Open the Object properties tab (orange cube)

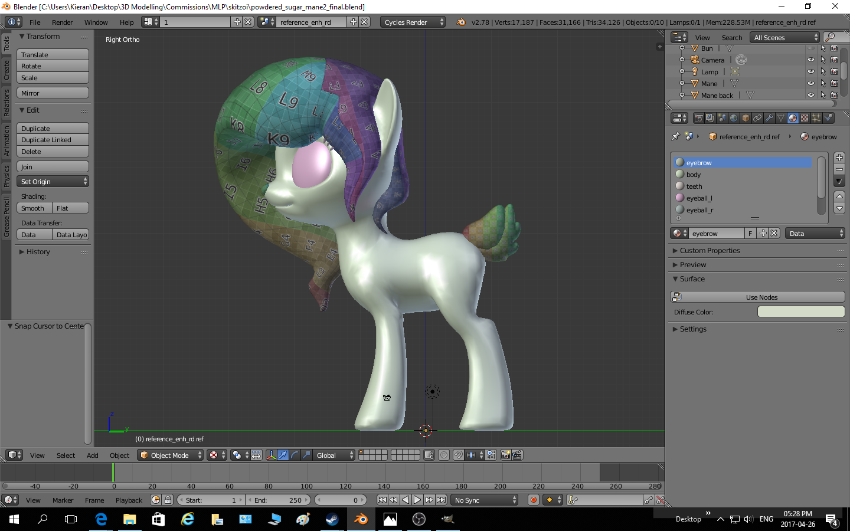pyautogui.click(x=746, y=118)
